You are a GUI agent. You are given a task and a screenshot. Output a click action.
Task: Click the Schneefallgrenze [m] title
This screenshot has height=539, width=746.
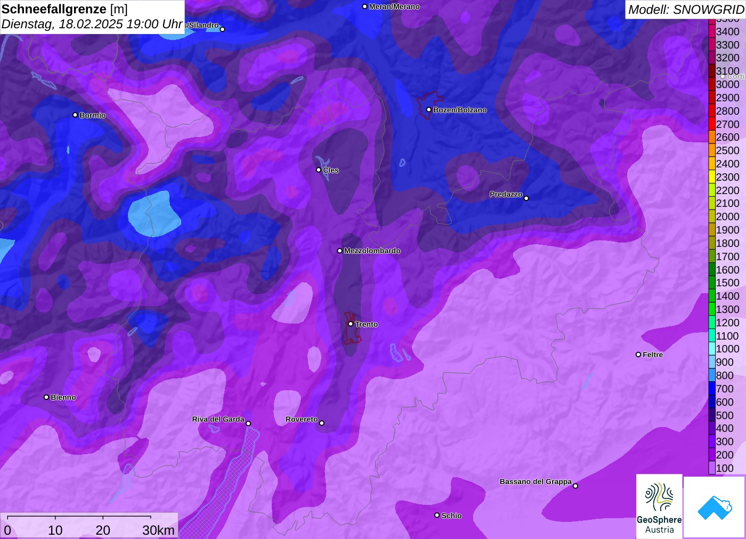pyautogui.click(x=64, y=9)
